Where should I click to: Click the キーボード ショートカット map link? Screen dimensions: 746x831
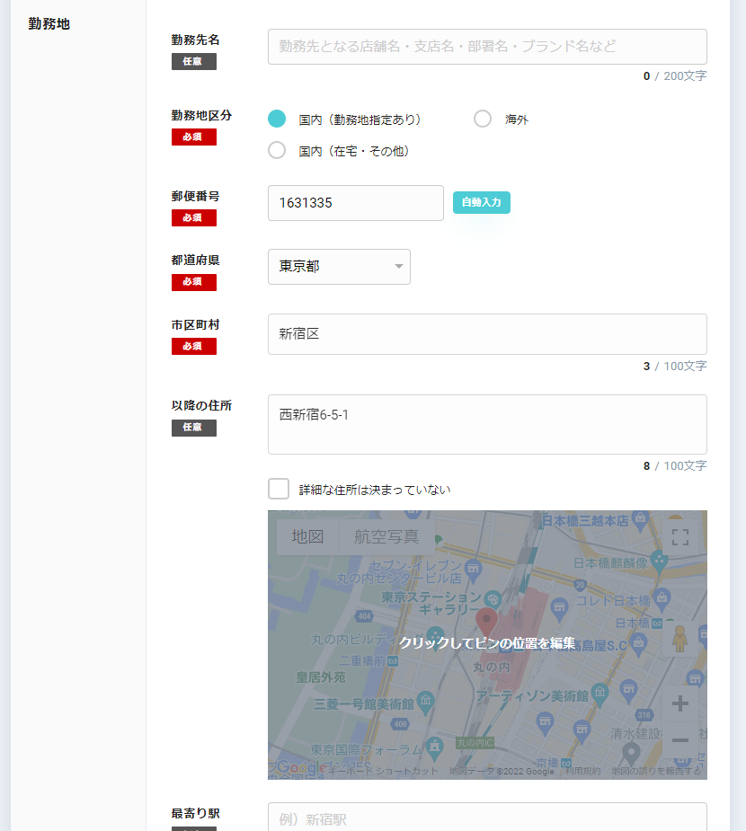click(x=383, y=771)
